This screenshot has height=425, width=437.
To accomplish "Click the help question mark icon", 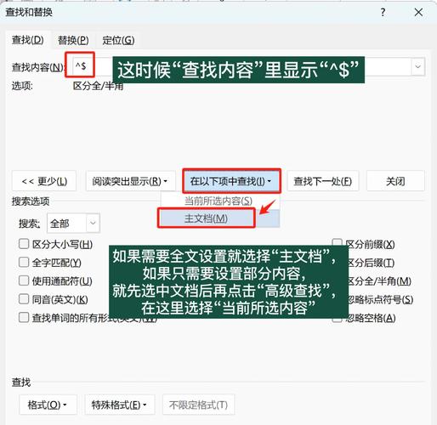I will pyautogui.click(x=383, y=12).
